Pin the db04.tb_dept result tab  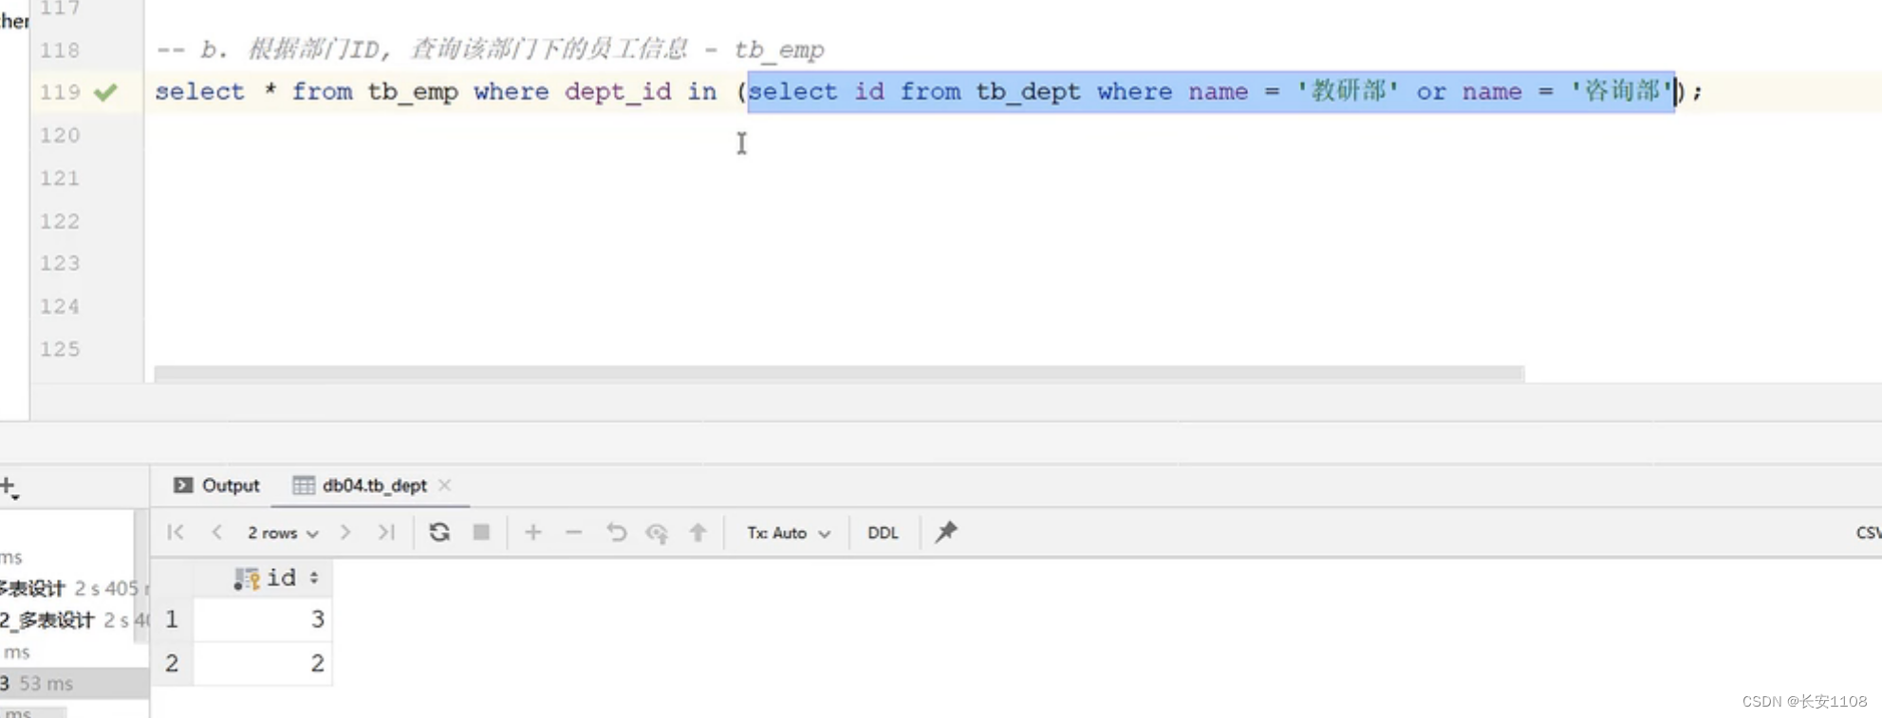pos(946,532)
